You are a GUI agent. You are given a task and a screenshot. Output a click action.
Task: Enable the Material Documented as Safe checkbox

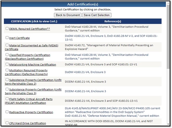click(x=7, y=45)
